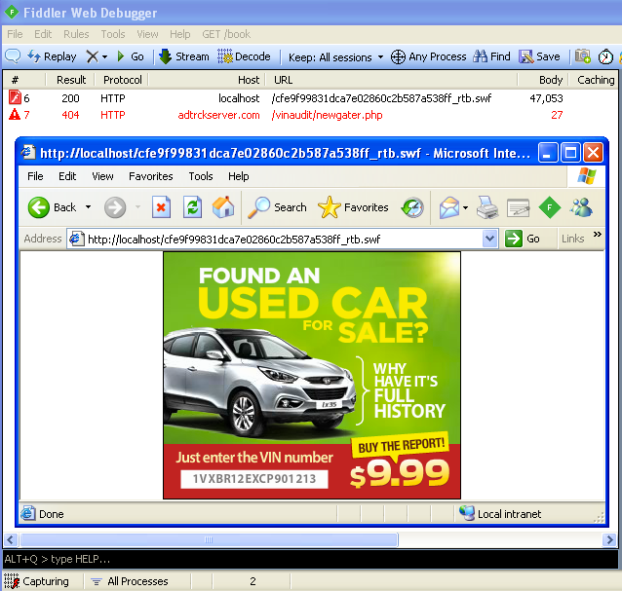Click the horizontal scrollbar thumb
Viewport: 622px width, 591px height.
(209, 539)
